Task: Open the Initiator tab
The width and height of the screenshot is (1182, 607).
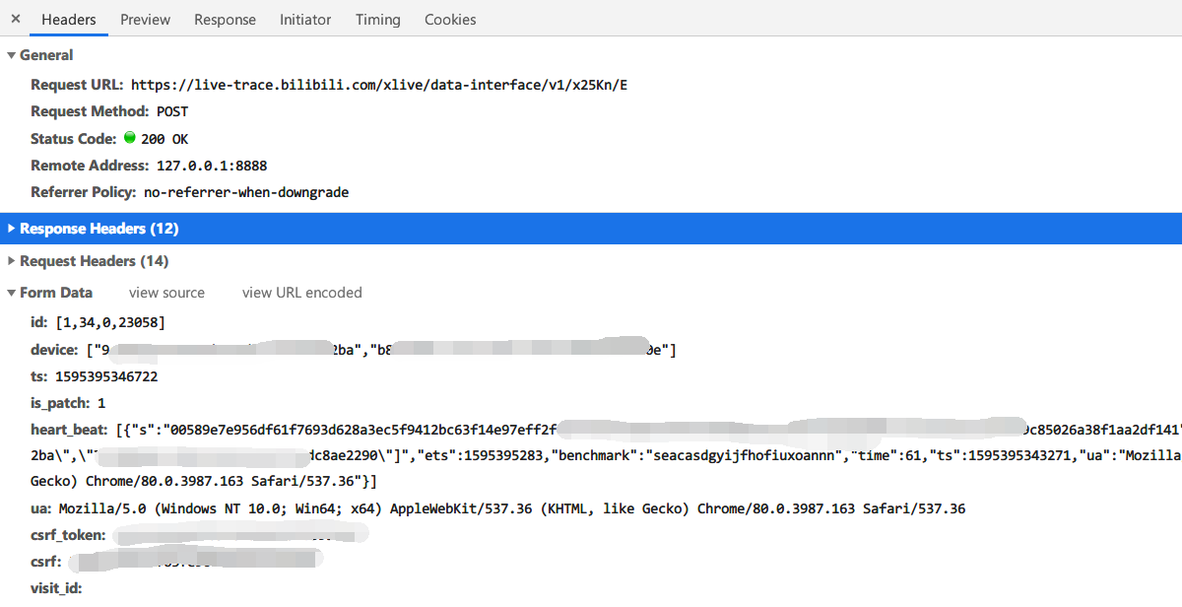Action: (305, 20)
